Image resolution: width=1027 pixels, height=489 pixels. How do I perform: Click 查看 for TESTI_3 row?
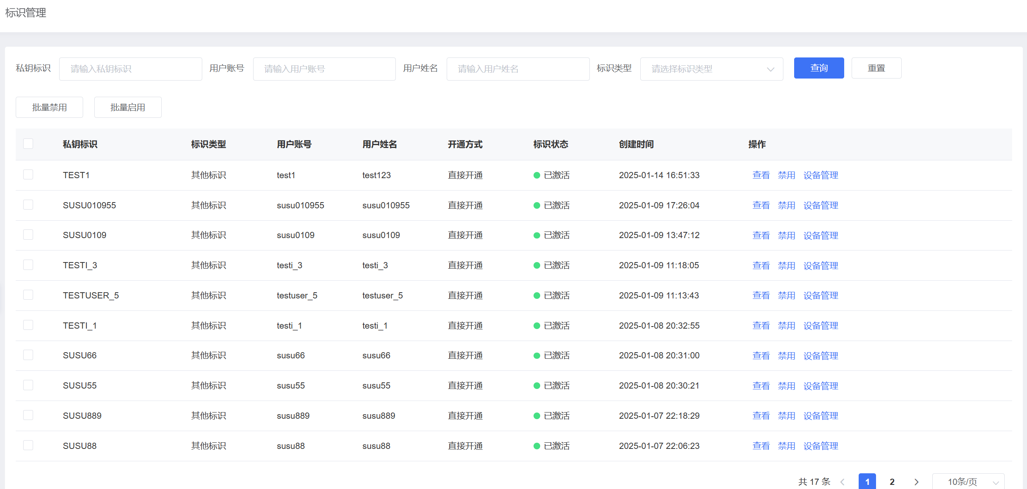pyautogui.click(x=761, y=266)
